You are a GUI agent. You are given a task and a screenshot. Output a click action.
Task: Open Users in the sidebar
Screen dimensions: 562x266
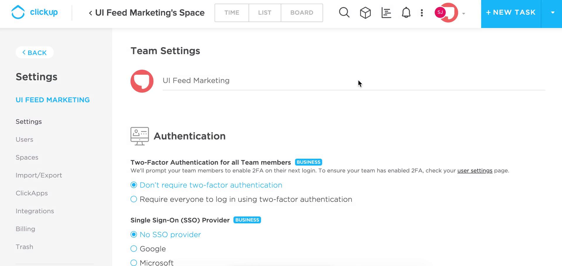pos(24,140)
